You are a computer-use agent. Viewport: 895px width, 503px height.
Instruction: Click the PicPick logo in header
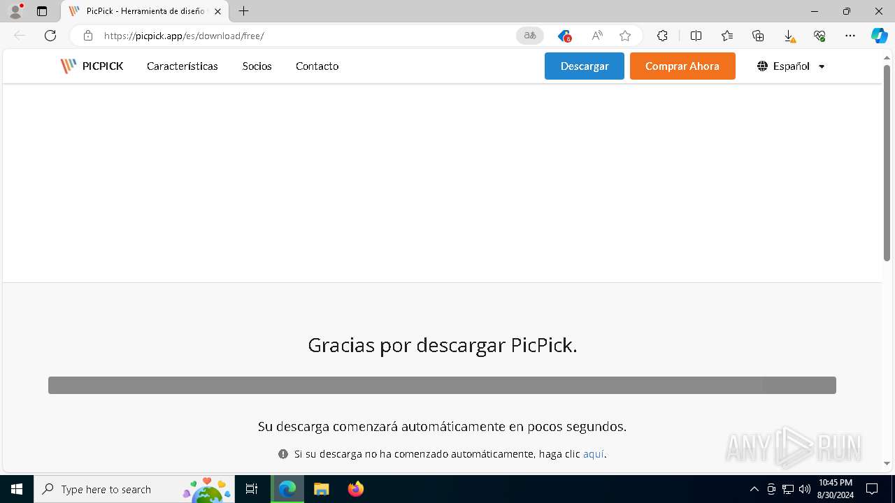[92, 66]
